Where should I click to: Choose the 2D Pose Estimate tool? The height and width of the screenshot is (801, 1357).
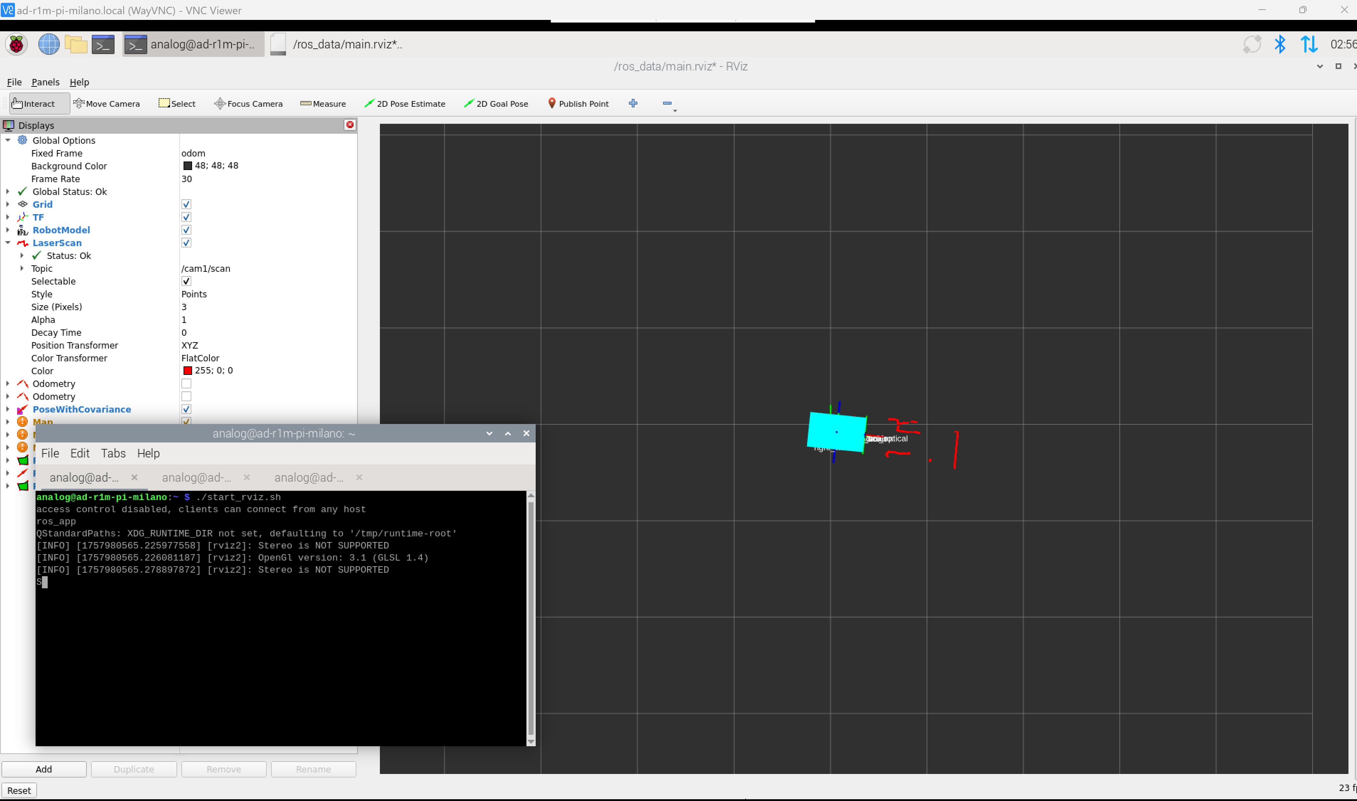pyautogui.click(x=405, y=104)
